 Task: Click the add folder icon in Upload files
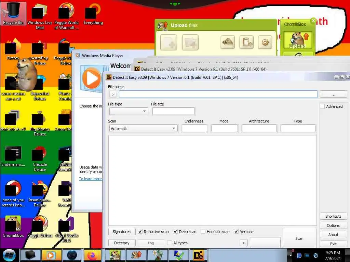[190, 42]
